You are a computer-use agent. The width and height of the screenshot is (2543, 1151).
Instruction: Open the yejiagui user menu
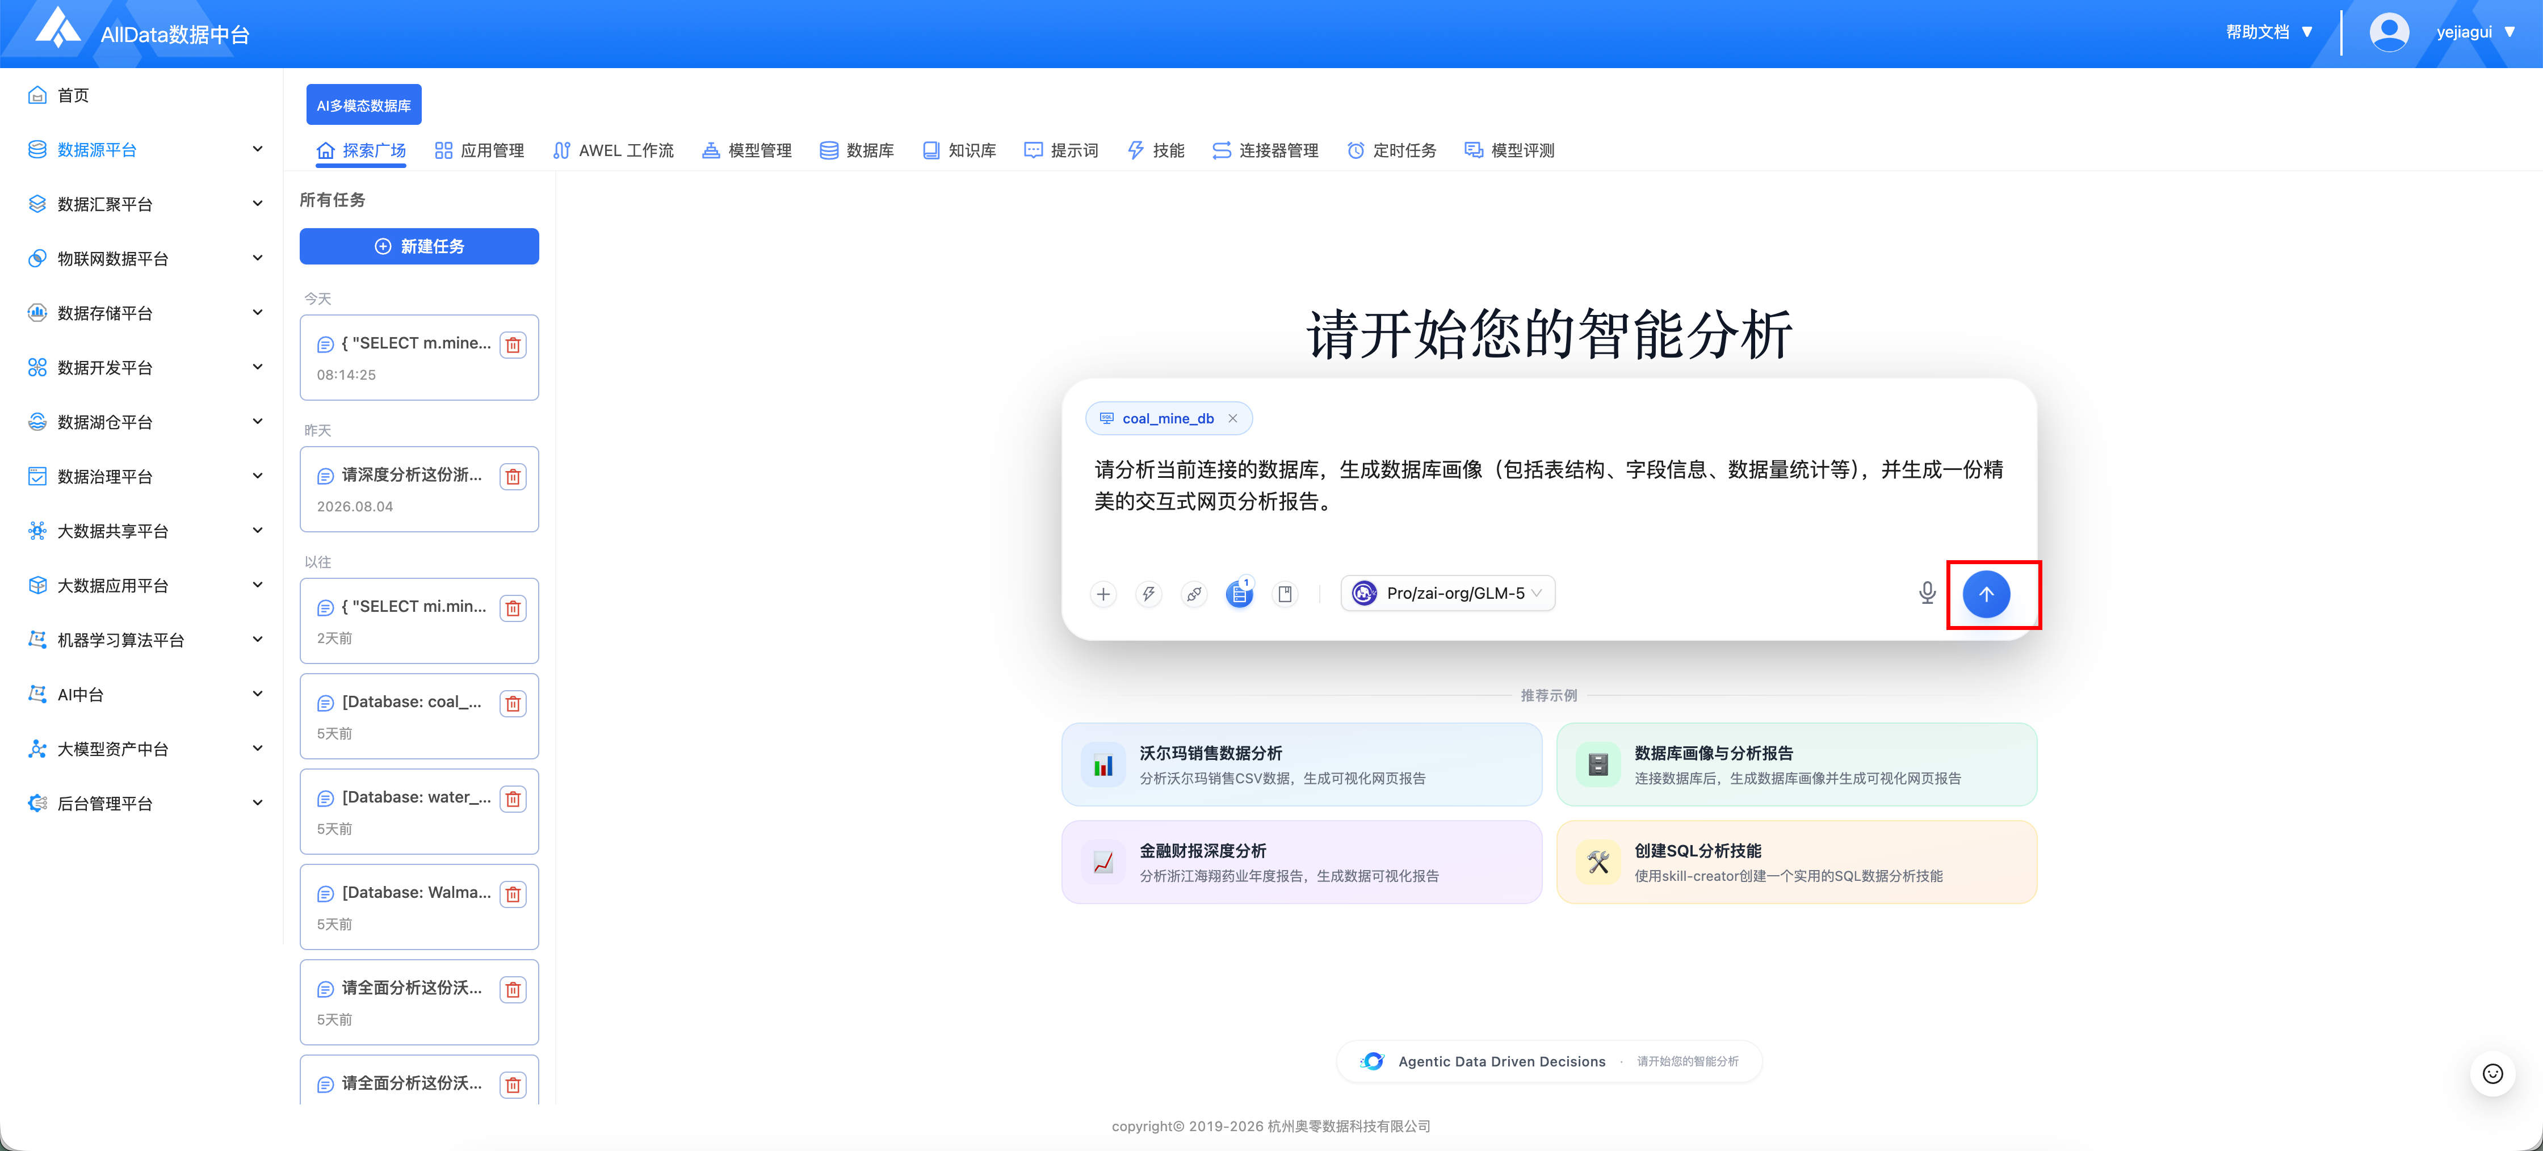[x=2475, y=32]
